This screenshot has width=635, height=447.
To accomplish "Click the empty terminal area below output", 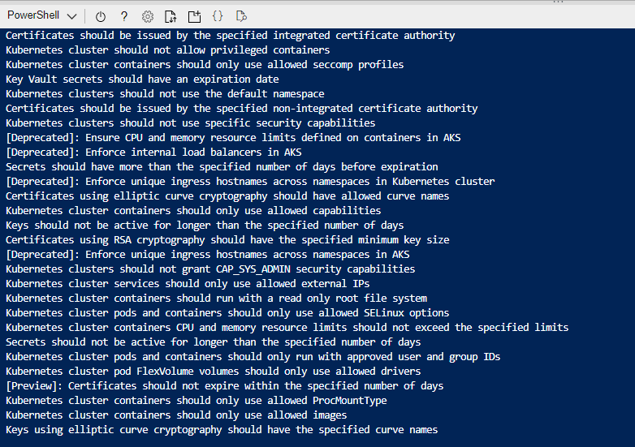I will [317, 441].
